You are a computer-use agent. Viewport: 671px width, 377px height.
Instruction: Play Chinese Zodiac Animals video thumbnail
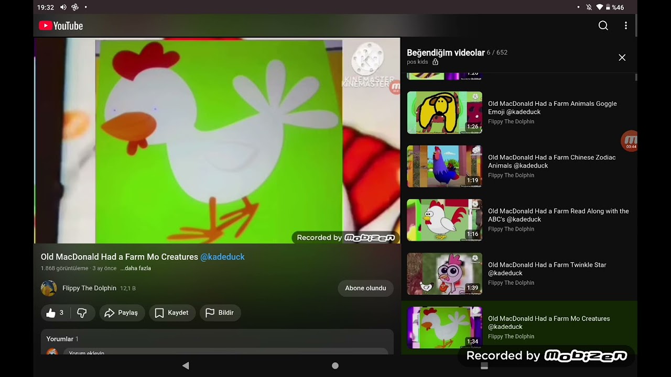click(445, 167)
